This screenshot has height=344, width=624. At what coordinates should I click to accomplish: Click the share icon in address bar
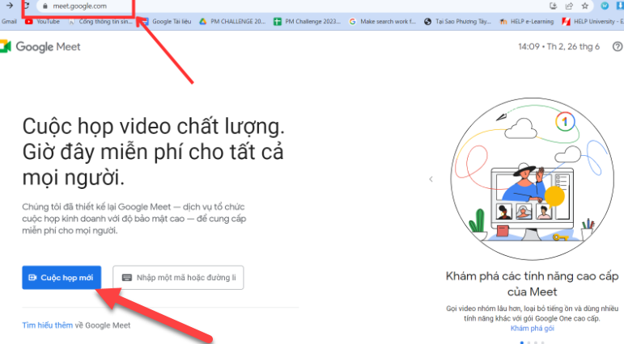click(x=569, y=6)
